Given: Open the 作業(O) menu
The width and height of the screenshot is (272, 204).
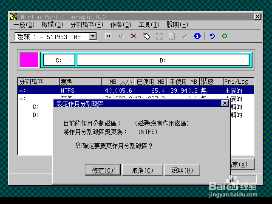Looking at the screenshot, I should click(121, 25).
